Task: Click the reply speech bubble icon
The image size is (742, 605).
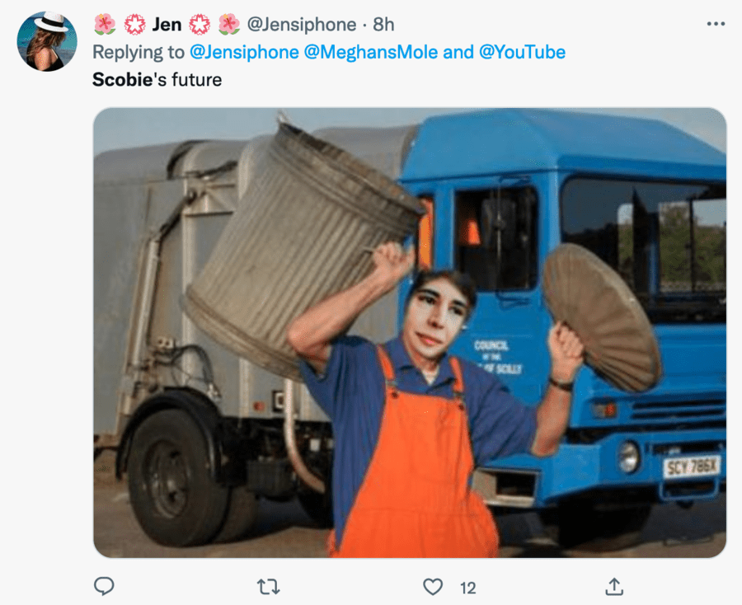Action: coord(104,587)
